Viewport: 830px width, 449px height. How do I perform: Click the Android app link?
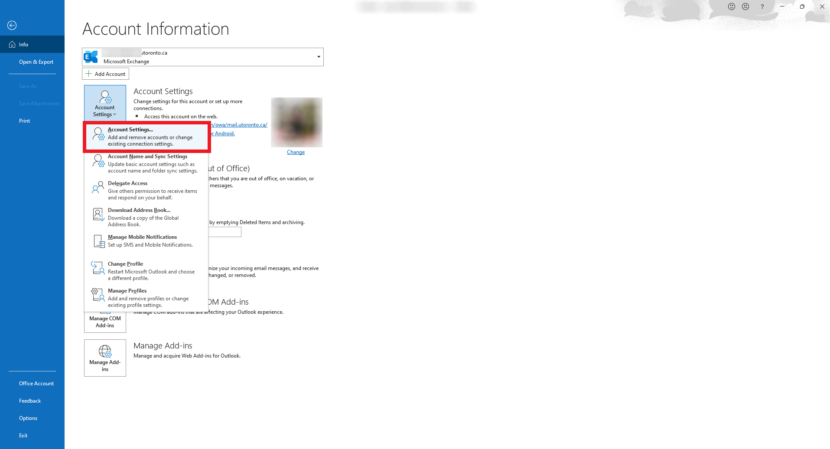[223, 133]
